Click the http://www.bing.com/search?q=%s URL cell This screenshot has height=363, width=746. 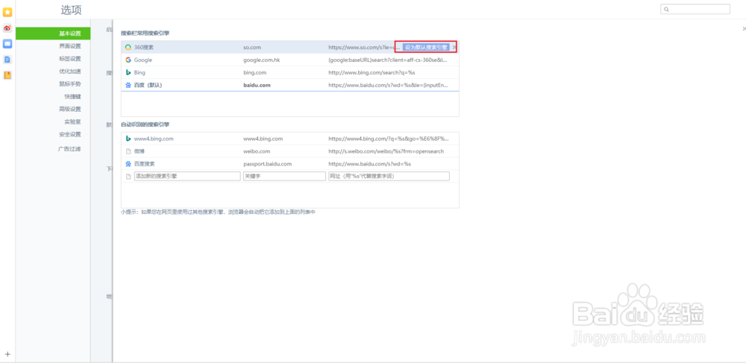click(372, 73)
